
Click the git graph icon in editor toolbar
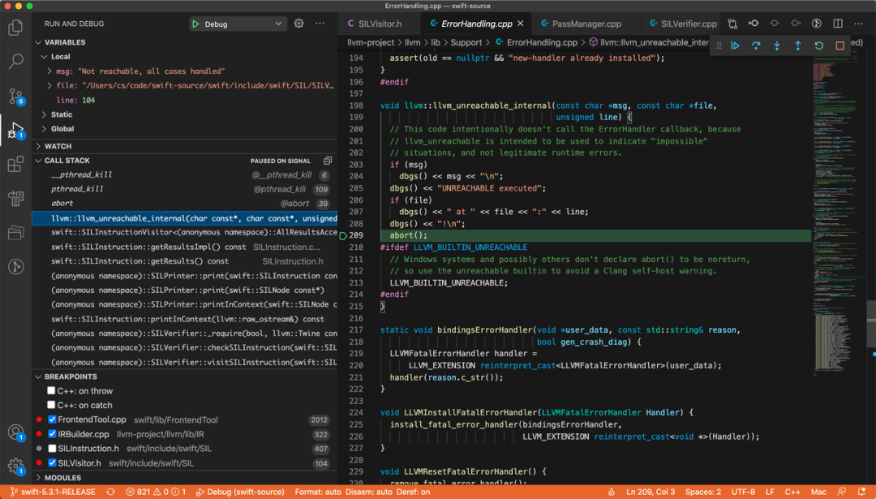(816, 24)
